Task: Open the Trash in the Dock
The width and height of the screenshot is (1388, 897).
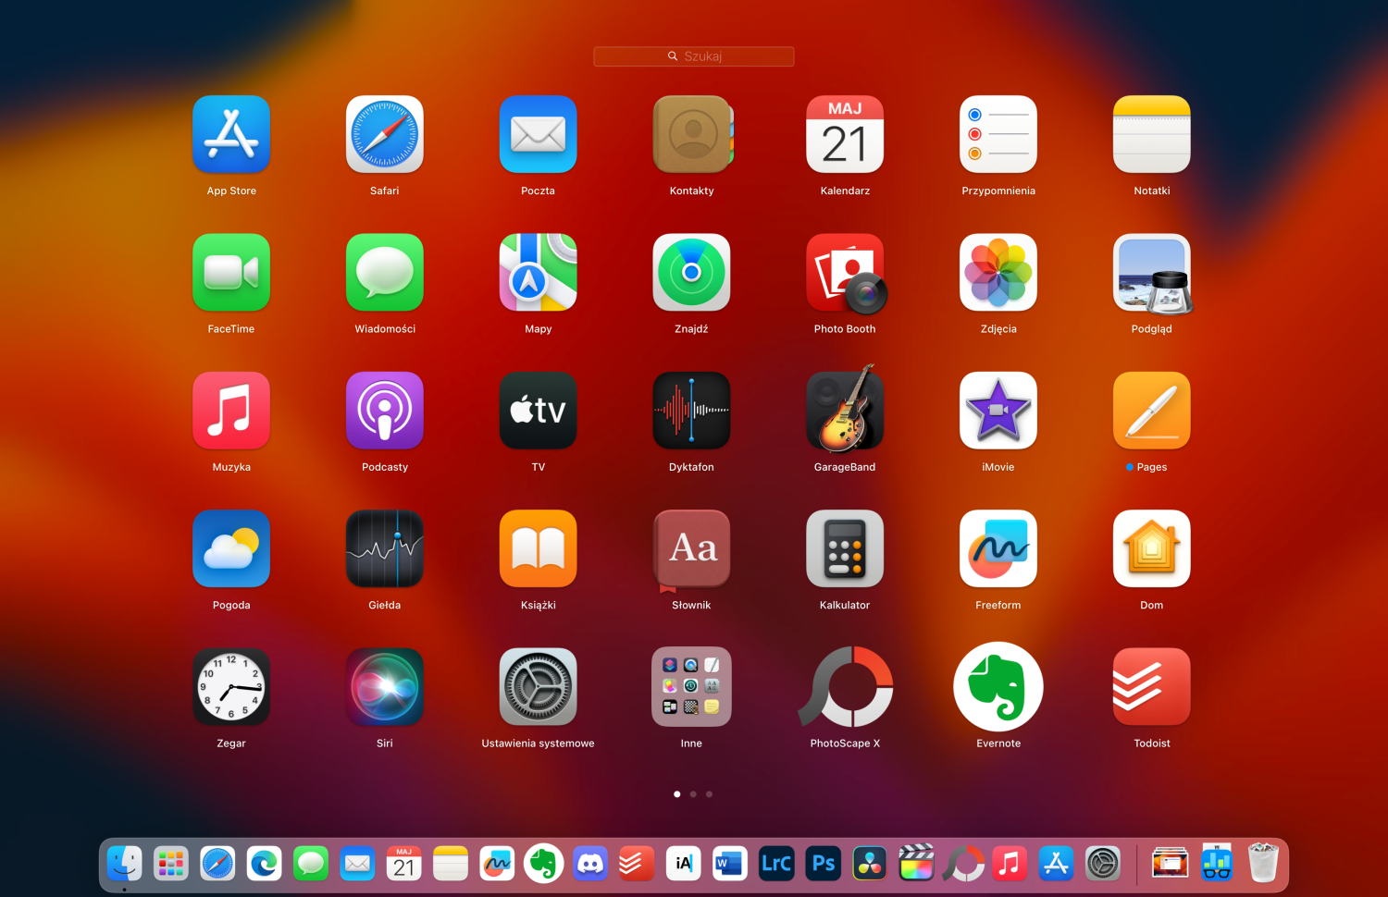Action: click(1263, 864)
